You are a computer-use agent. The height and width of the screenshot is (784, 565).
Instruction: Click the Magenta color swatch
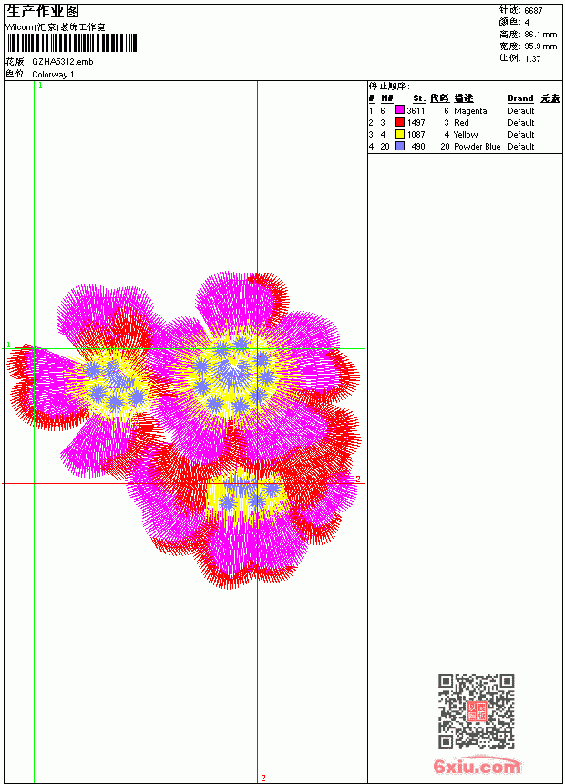click(x=399, y=109)
